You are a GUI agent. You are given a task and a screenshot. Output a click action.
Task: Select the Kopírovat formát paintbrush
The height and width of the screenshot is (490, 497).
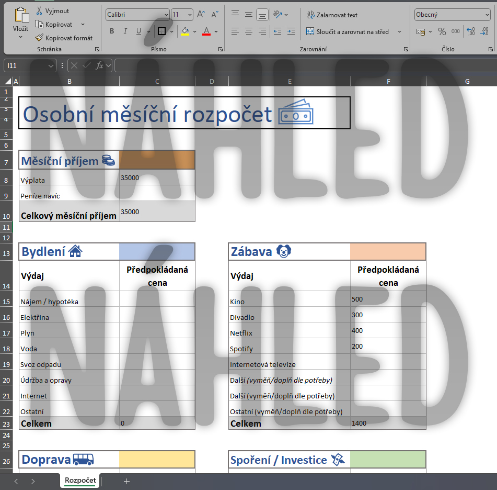coord(39,38)
